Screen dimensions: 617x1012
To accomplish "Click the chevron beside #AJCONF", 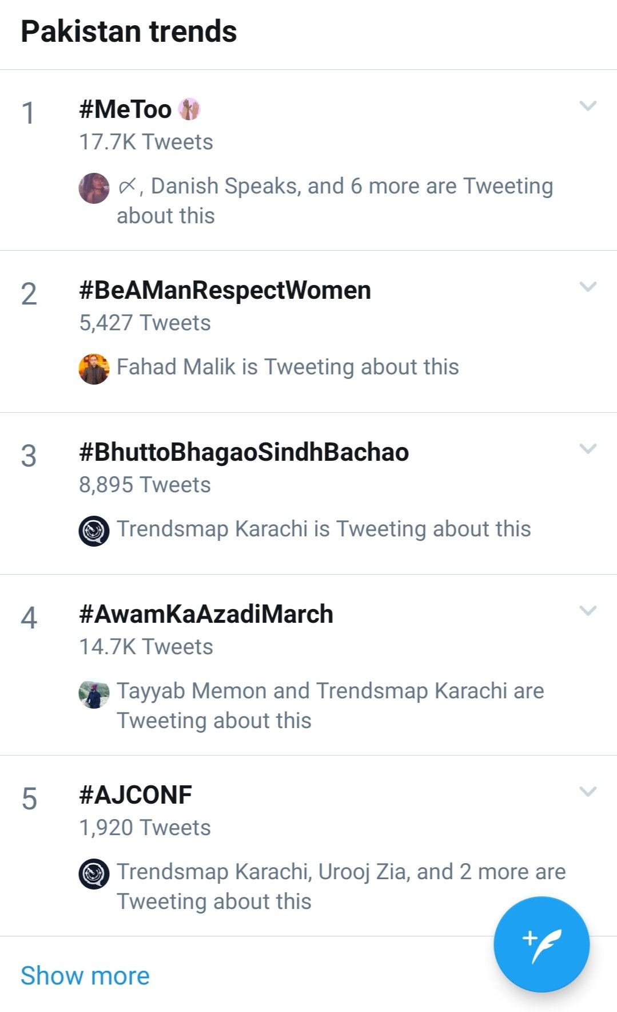I will click(588, 792).
